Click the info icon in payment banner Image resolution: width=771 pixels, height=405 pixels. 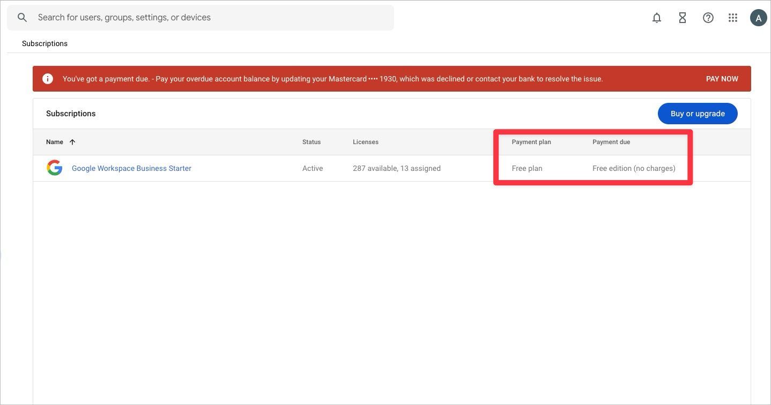(x=48, y=79)
